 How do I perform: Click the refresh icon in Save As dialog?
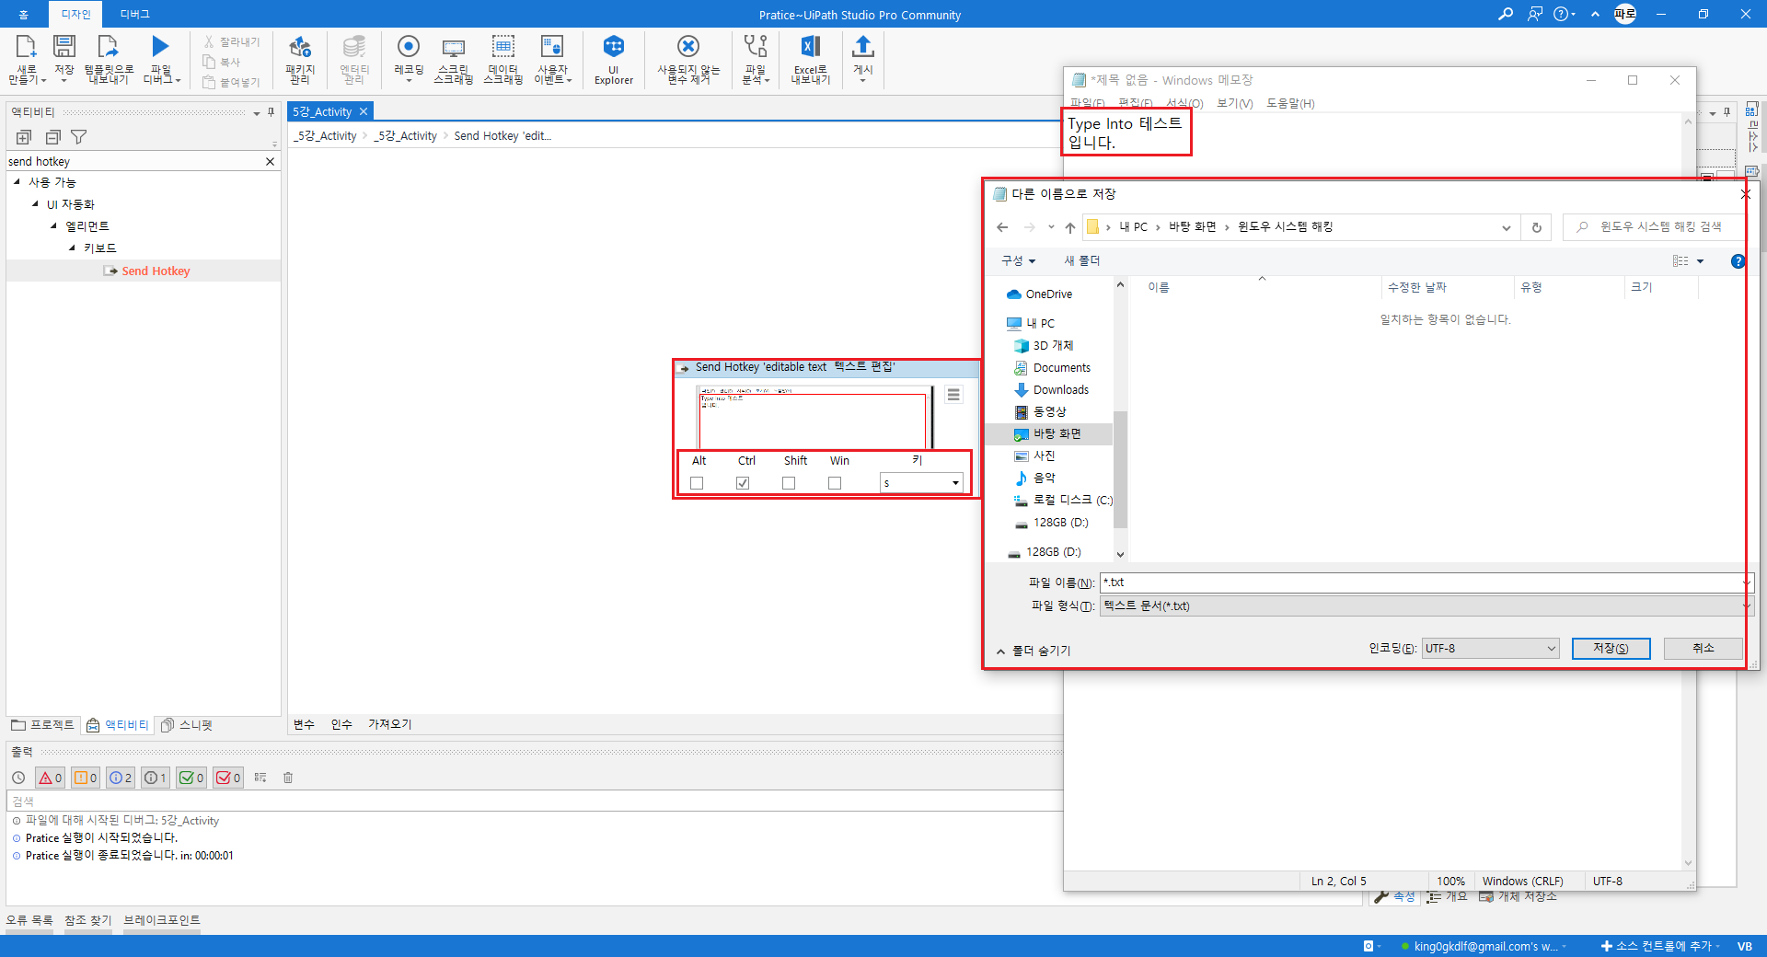(x=1536, y=227)
